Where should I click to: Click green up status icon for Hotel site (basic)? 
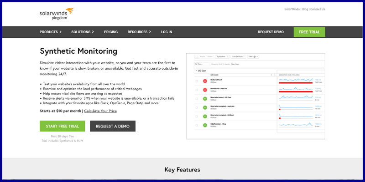(205, 99)
